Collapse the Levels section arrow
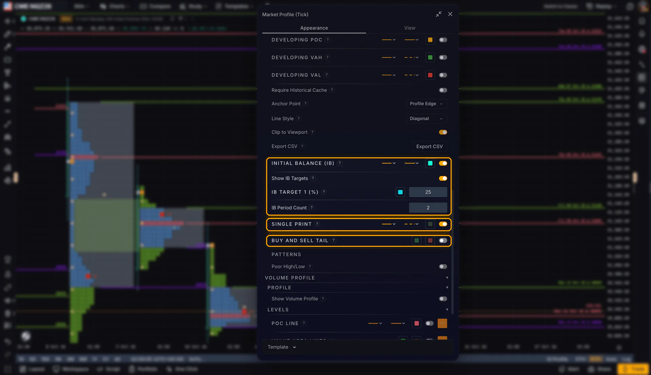The width and height of the screenshot is (651, 375). pyautogui.click(x=447, y=310)
